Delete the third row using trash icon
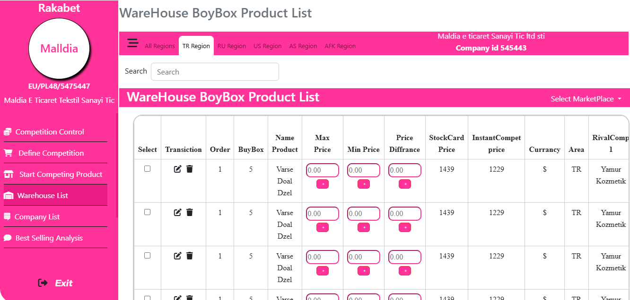Viewport: 630px width, 300px height. point(190,256)
